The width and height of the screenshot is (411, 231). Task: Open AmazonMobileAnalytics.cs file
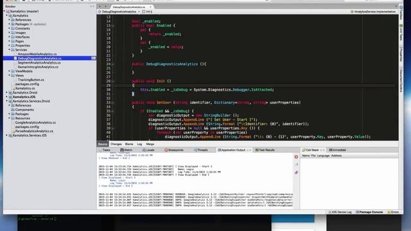pos(37,54)
